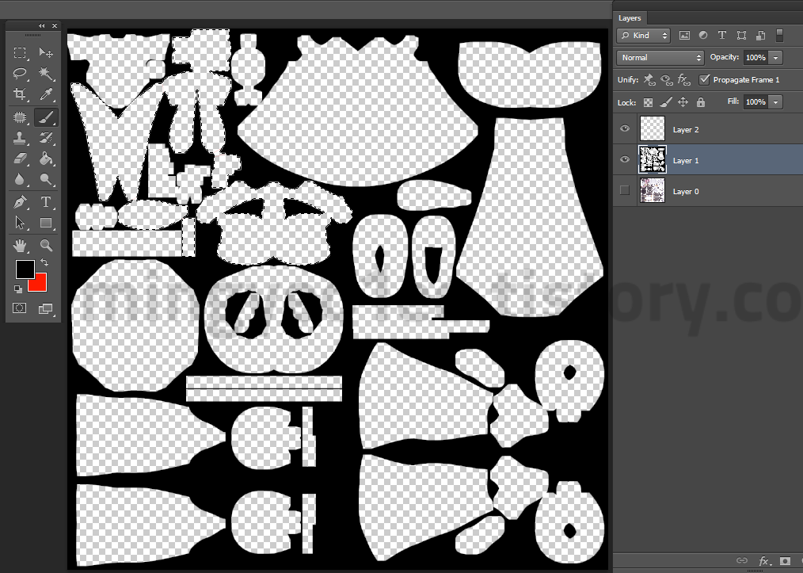
Task: Select the Eyedropper tool
Action: click(x=46, y=94)
